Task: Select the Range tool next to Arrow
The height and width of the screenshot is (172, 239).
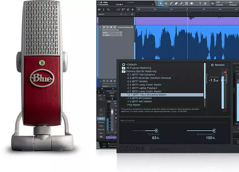Action: [x=166, y=4]
